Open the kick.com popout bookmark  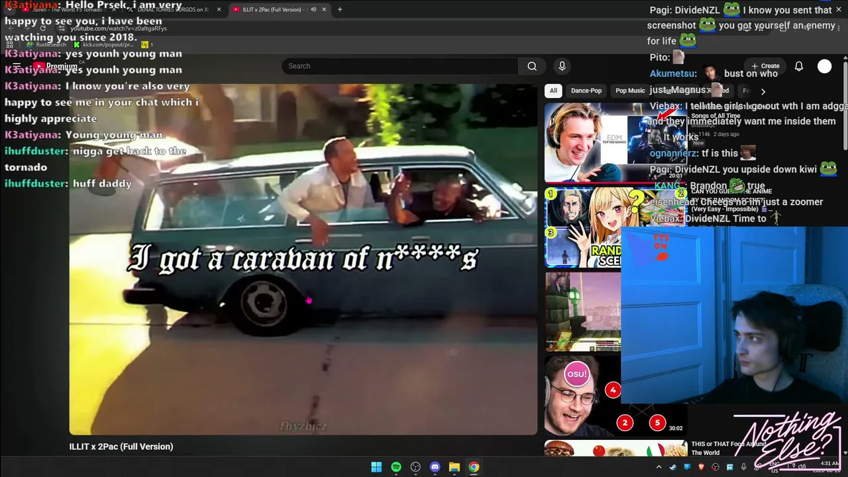coord(103,44)
